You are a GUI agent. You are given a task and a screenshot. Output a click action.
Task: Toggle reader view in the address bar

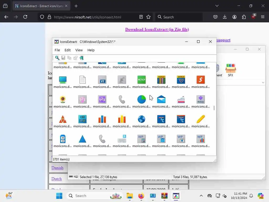[x=141, y=17]
